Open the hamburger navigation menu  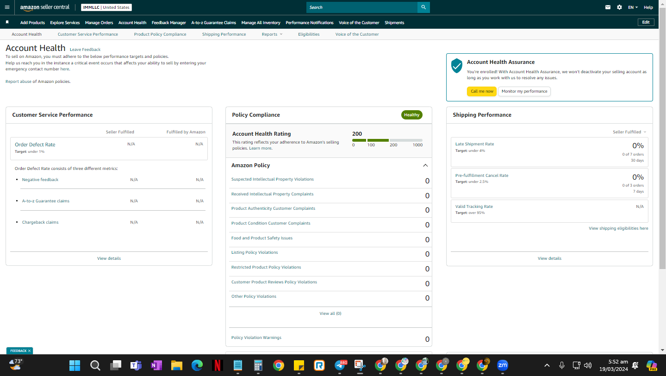(7, 7)
